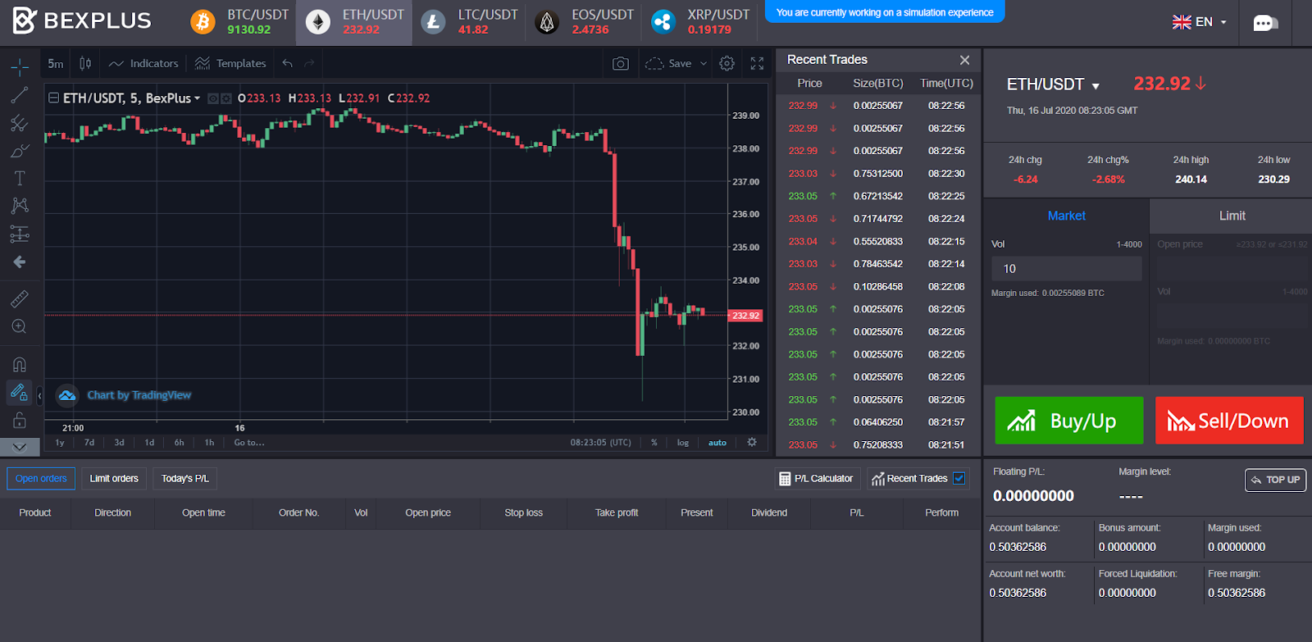Image resolution: width=1312 pixels, height=642 pixels.
Task: Set chart range to 6h
Action: click(x=179, y=443)
